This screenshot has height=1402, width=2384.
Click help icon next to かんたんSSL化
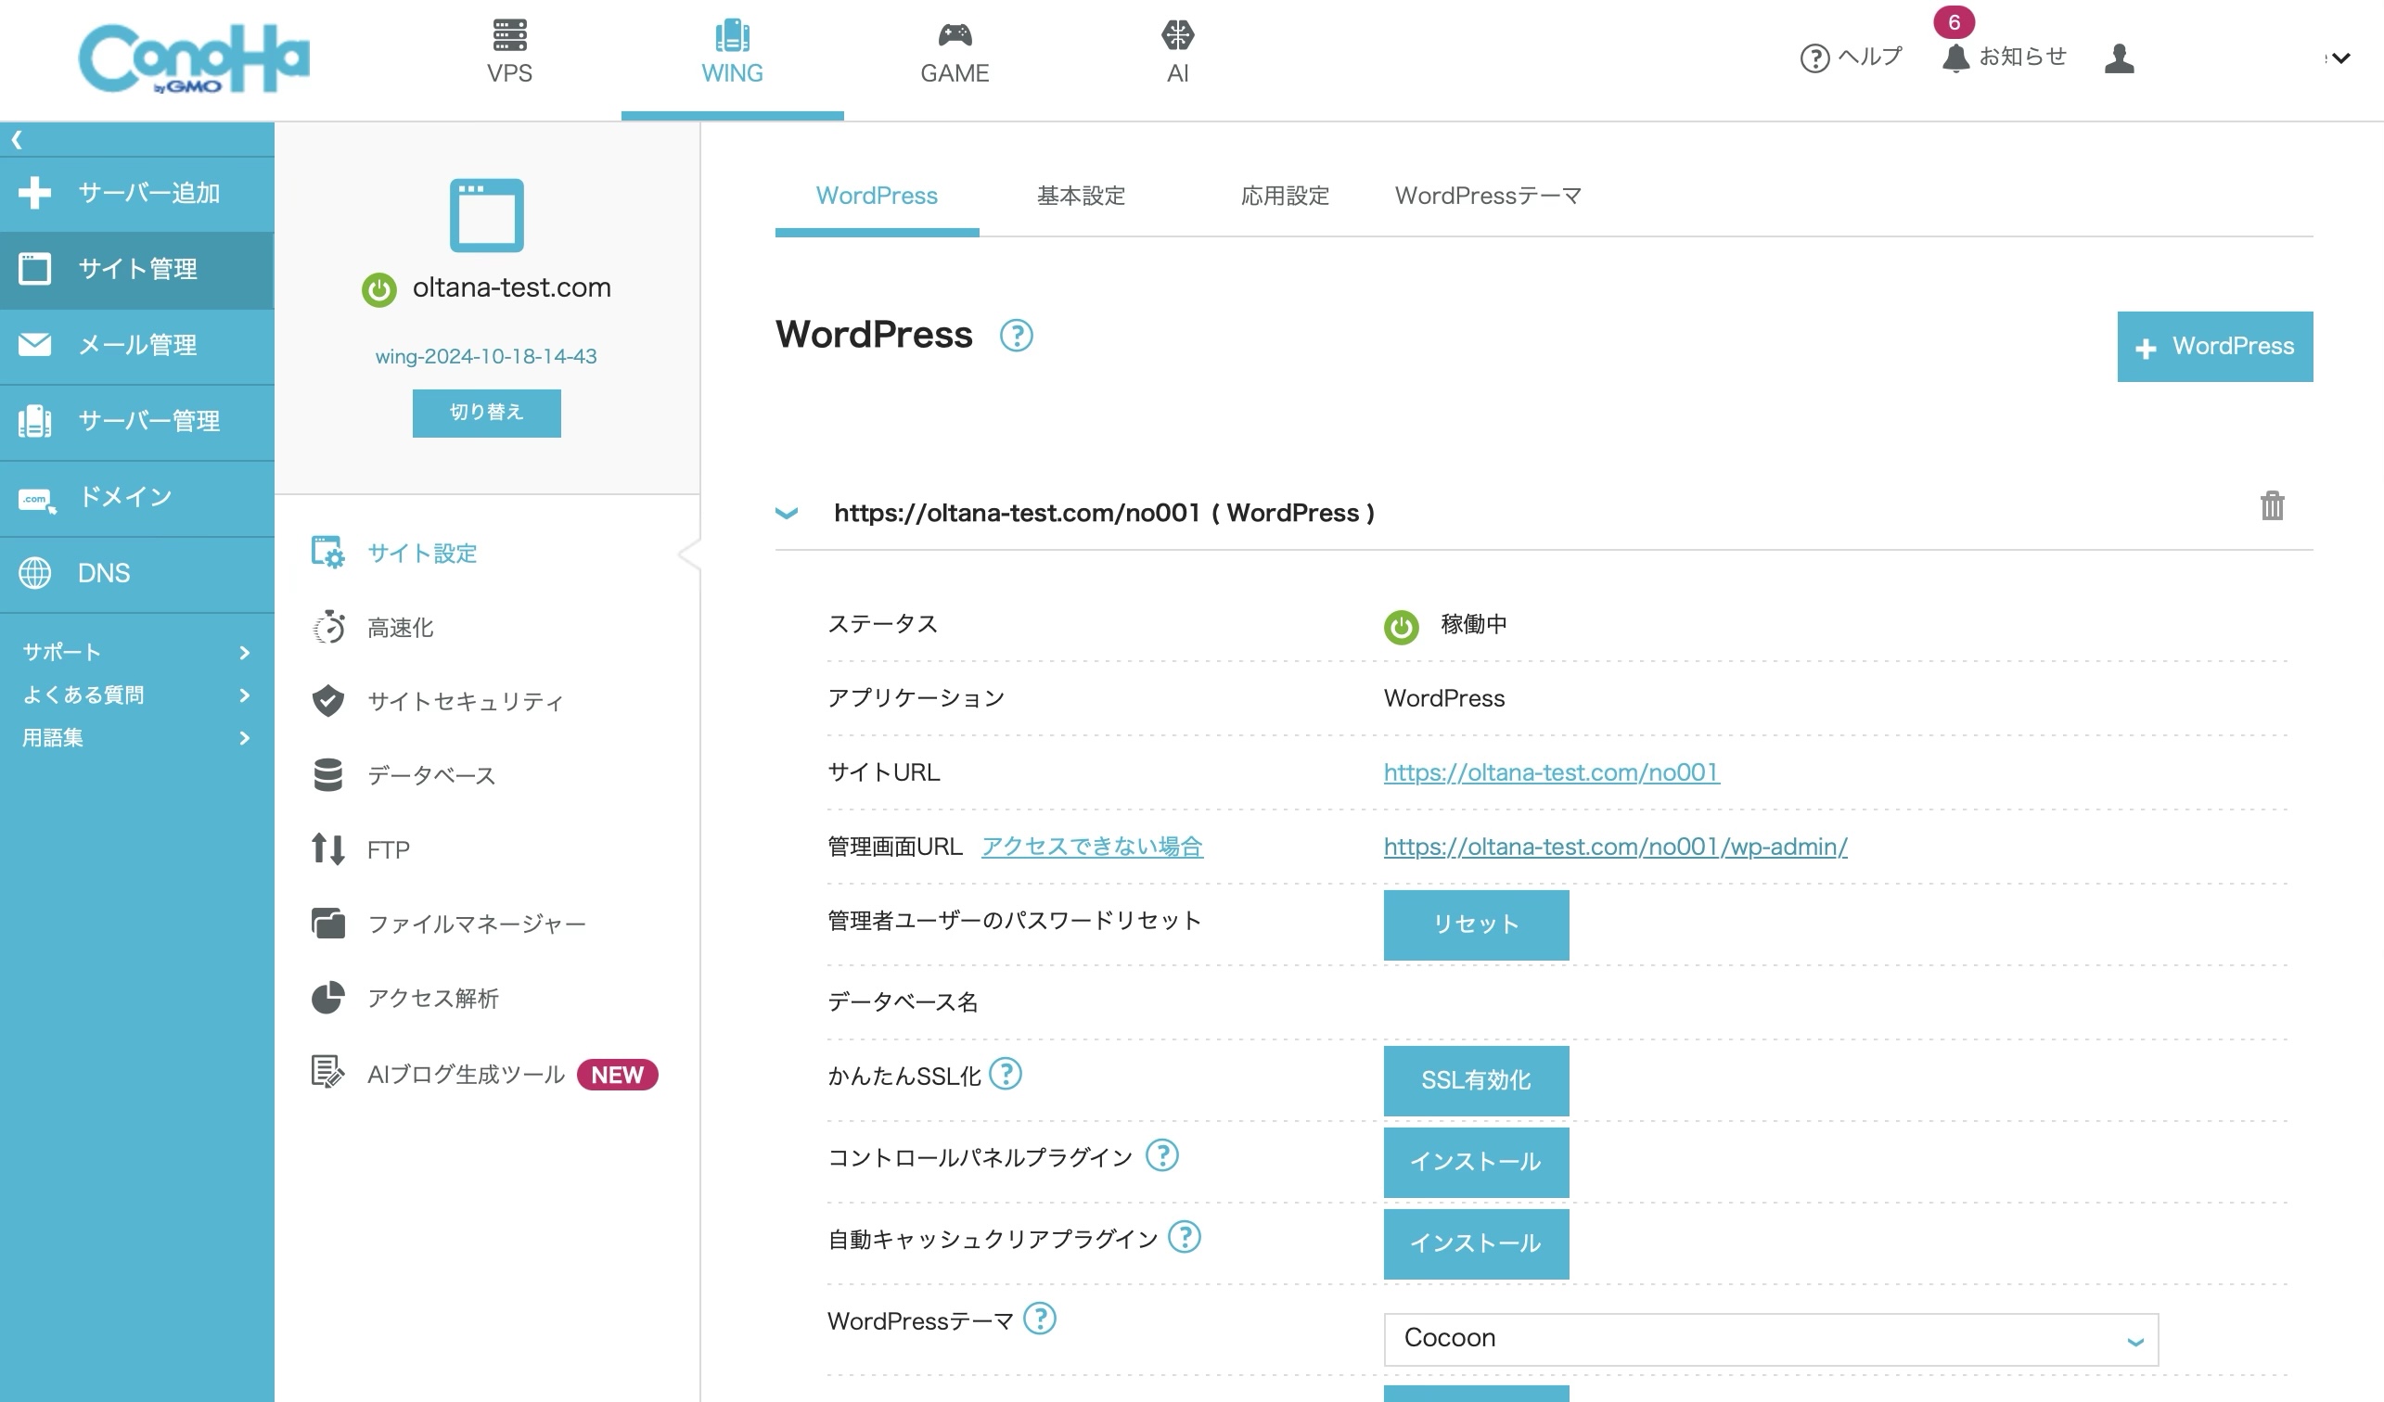coord(1005,1074)
